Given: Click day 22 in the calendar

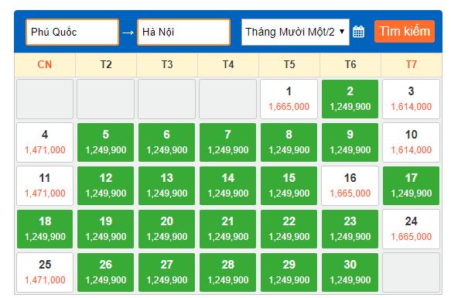Looking at the screenshot, I should coord(289,229).
